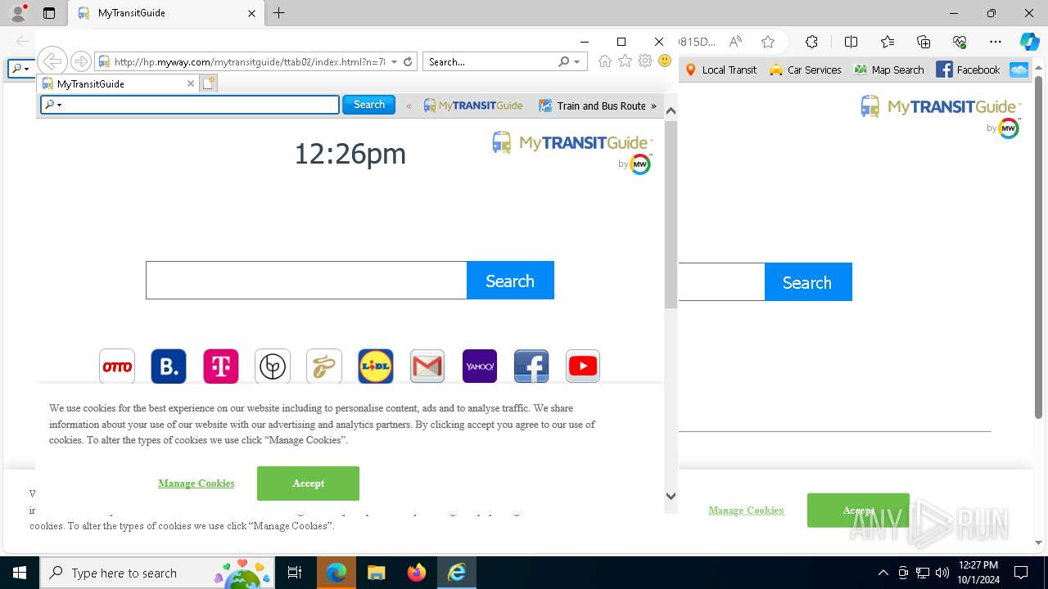Open the circular leaf logo shortcut
The image size is (1048, 589).
[273, 366]
